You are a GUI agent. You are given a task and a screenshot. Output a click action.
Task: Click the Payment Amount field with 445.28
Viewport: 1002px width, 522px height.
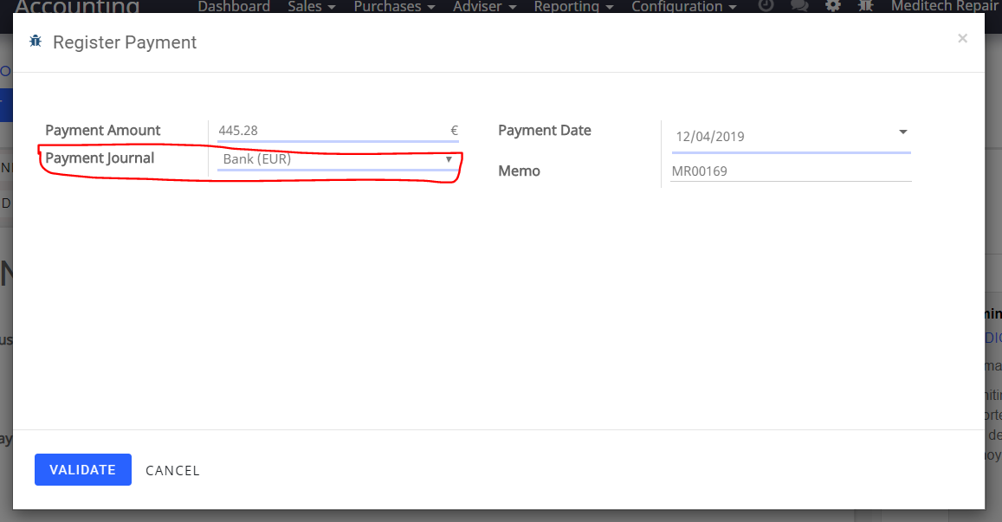click(338, 131)
